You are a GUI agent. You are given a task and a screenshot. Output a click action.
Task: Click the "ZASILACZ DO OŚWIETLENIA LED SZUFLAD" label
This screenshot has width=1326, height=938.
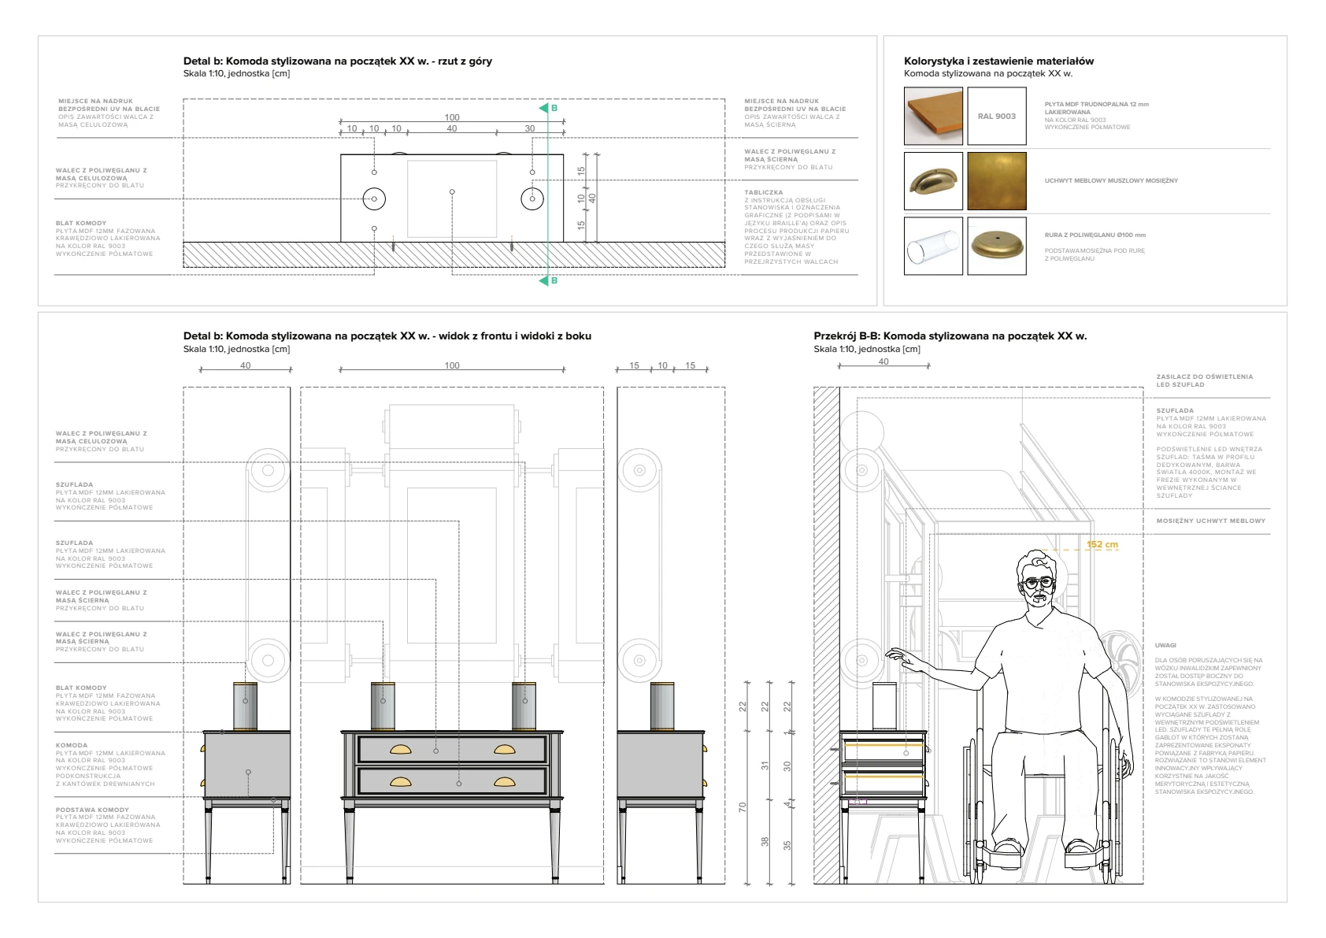click(x=1204, y=380)
